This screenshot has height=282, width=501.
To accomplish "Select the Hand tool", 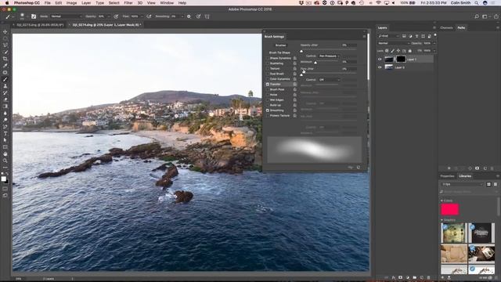I will click(5, 154).
